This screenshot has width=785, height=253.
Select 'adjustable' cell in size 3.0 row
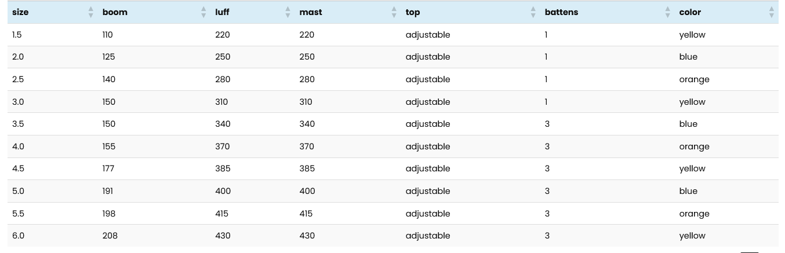pos(428,102)
